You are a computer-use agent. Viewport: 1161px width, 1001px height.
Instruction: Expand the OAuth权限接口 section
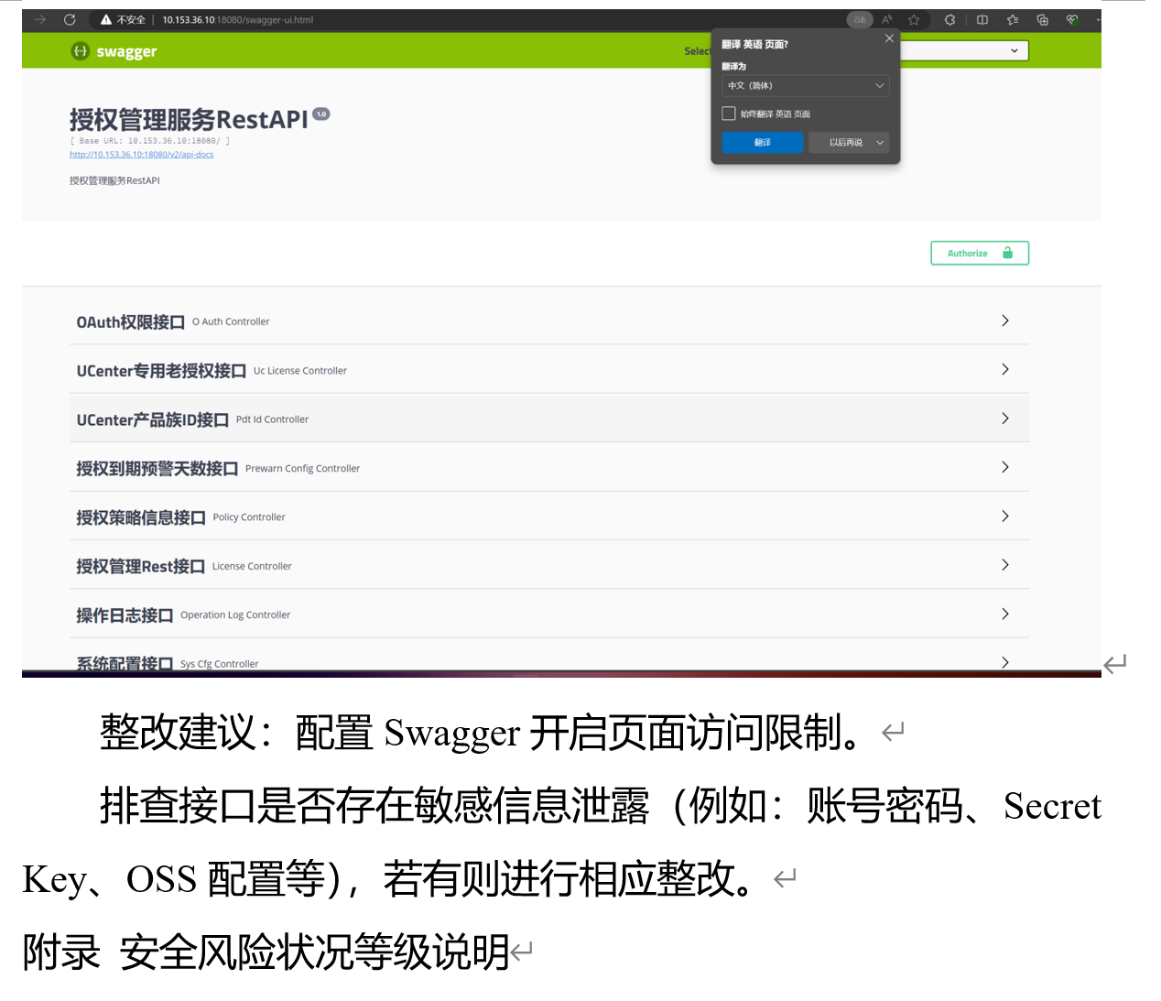[x=1005, y=321]
